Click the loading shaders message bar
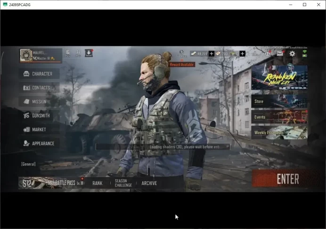 coord(163,147)
